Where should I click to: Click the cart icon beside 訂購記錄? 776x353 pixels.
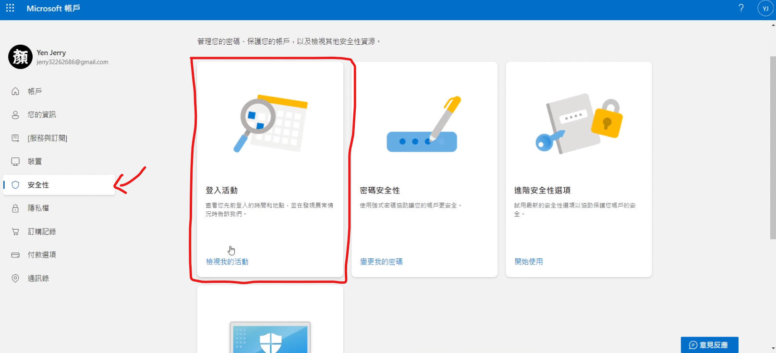click(x=15, y=231)
